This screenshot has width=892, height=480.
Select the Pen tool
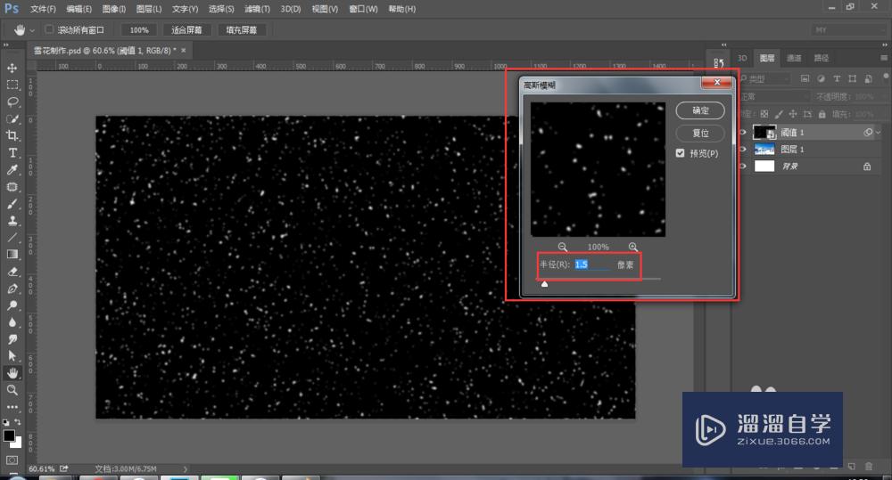click(12, 289)
